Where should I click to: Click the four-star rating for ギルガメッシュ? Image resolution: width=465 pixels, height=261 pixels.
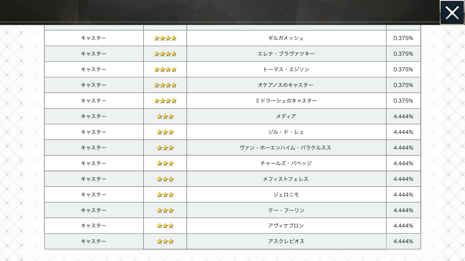click(165, 38)
